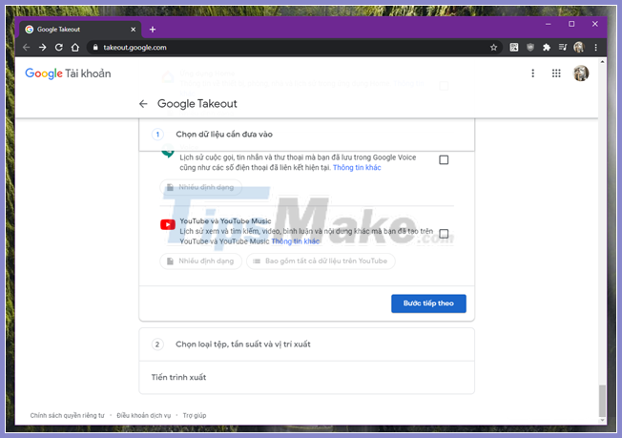Expand step 2 Chọn loại tệp, tần suất
The height and width of the screenshot is (438, 622).
306,344
